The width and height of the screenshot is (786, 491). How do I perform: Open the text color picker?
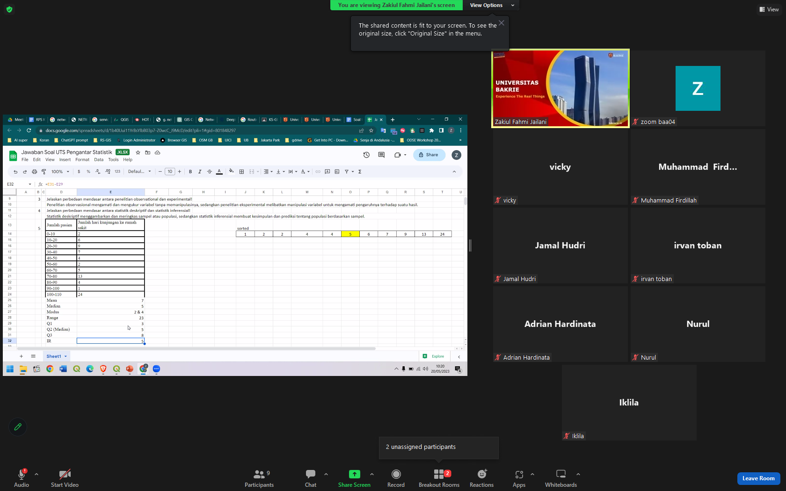pyautogui.click(x=219, y=172)
